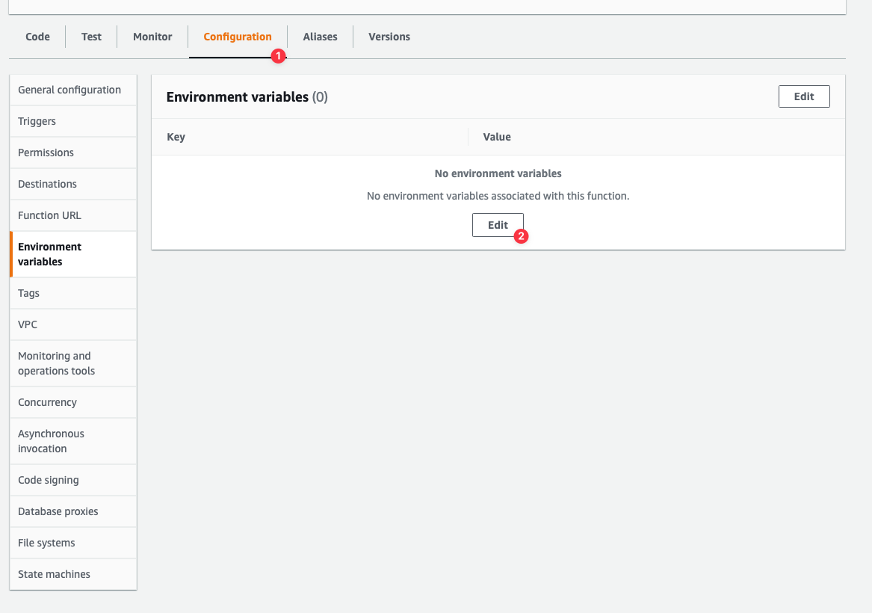Open General configuration in sidebar
Image resolution: width=872 pixels, height=613 pixels.
(72, 90)
